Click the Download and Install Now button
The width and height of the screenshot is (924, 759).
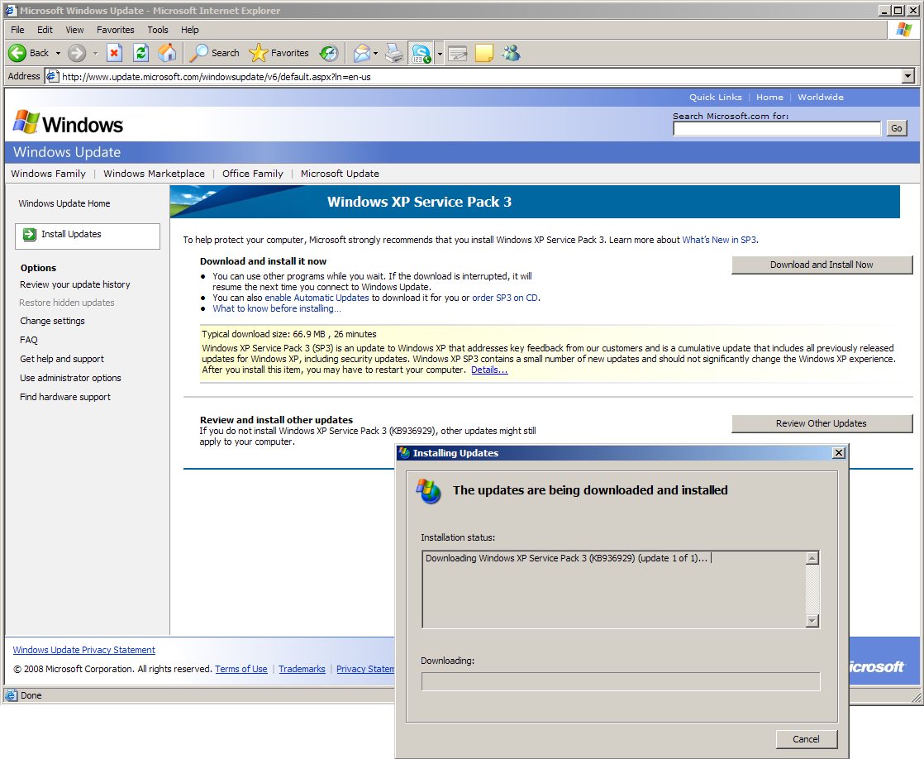pos(822,265)
